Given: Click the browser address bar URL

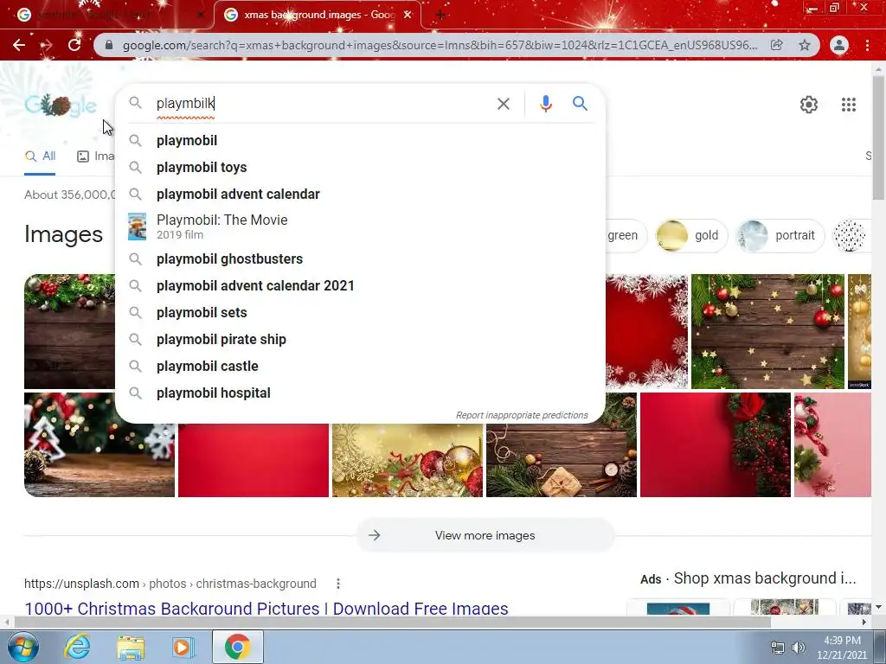Looking at the screenshot, I should click(x=440, y=45).
